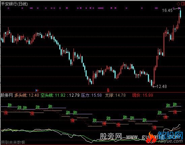Screen dimensions: 185x145
Task: Click the 压力: 15.58 value
Action: click(x=91, y=95)
